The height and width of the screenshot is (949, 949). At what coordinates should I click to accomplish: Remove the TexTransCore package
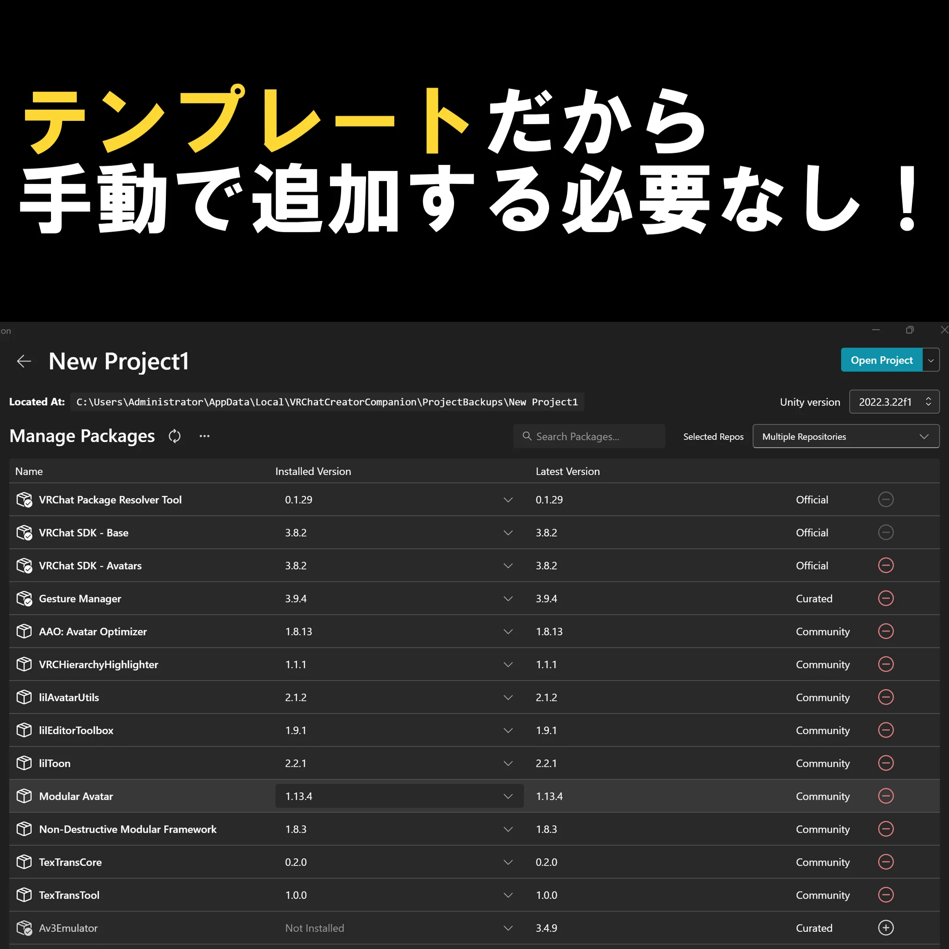coord(886,861)
